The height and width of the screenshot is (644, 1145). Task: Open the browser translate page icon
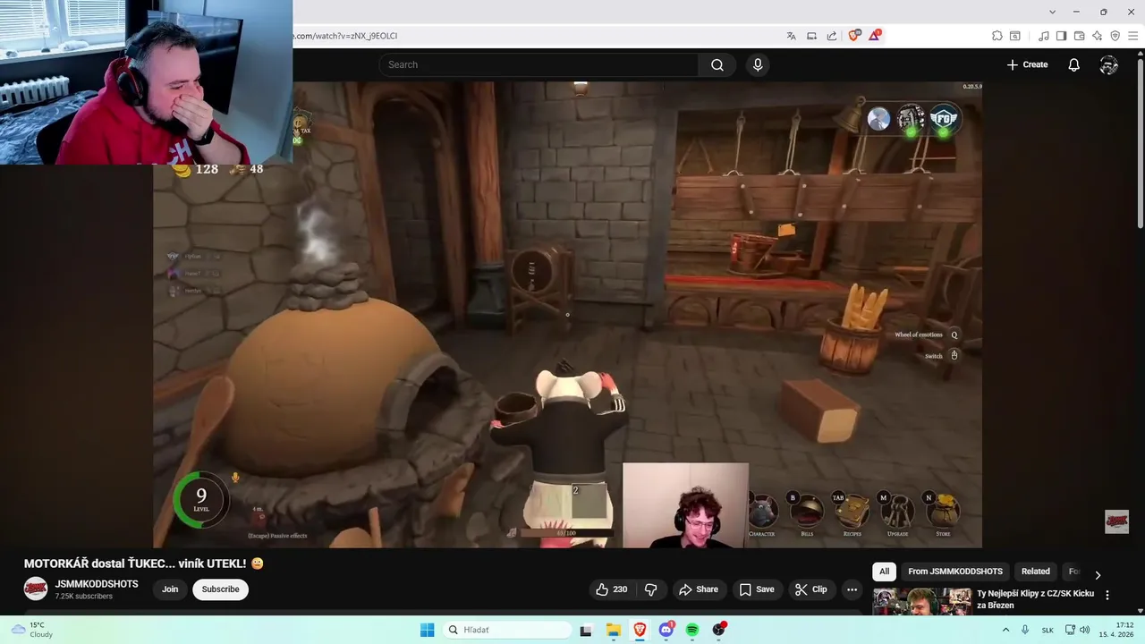[x=791, y=36]
